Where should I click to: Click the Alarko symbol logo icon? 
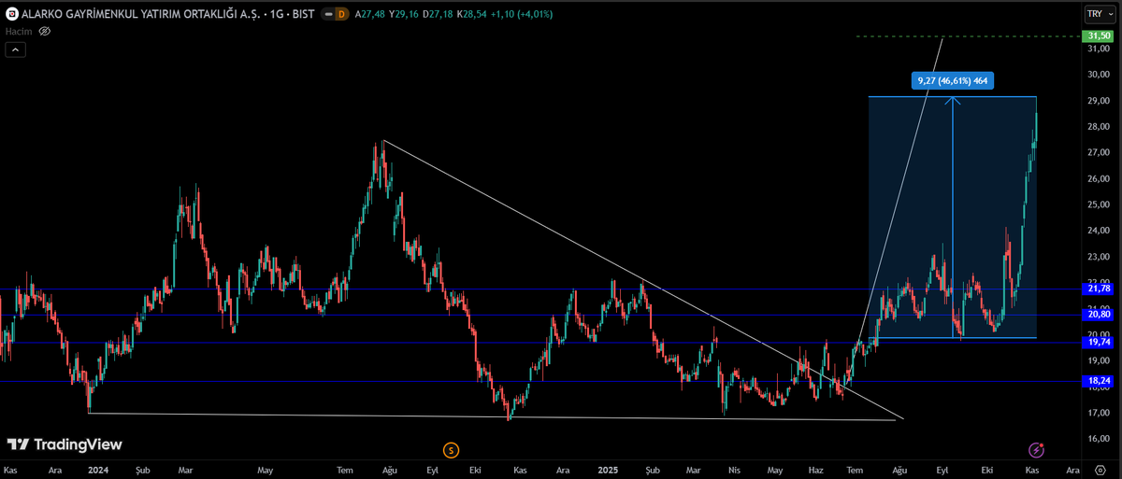[x=12, y=14]
